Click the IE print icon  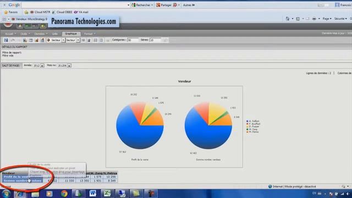click(x=314, y=19)
